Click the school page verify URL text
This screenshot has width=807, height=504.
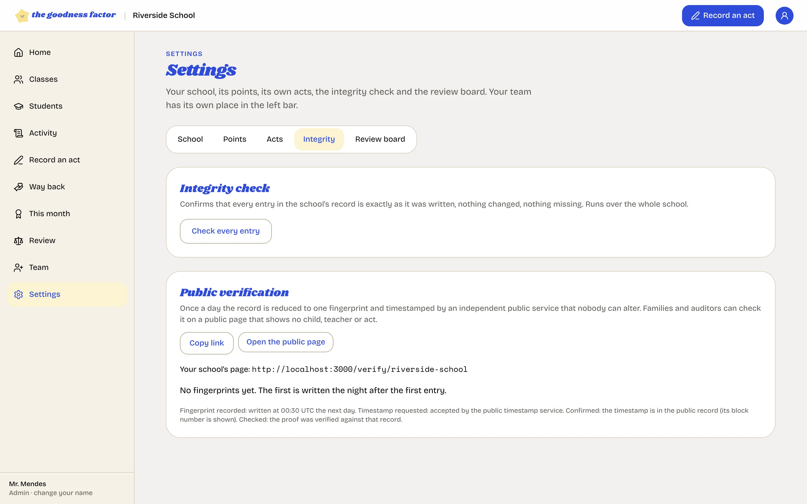click(360, 369)
